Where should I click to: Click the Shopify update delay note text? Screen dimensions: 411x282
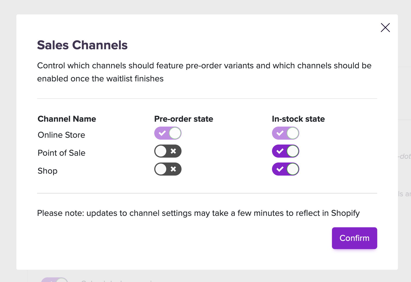coord(198,213)
